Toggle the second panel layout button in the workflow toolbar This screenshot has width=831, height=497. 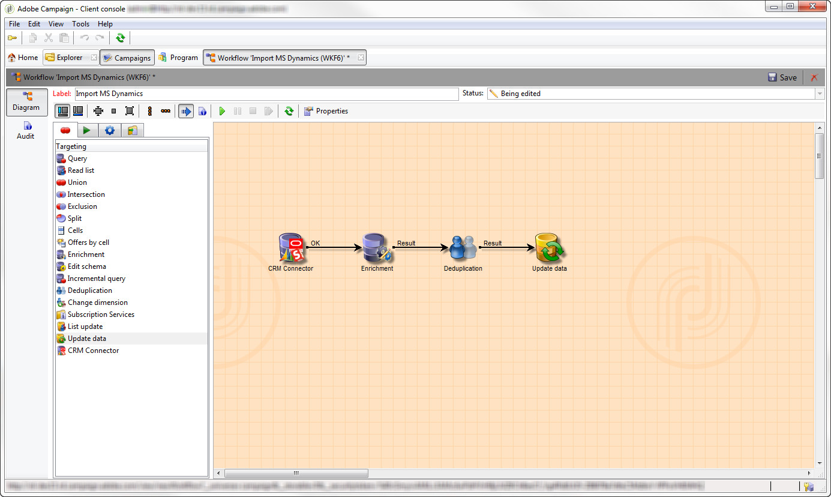point(78,111)
